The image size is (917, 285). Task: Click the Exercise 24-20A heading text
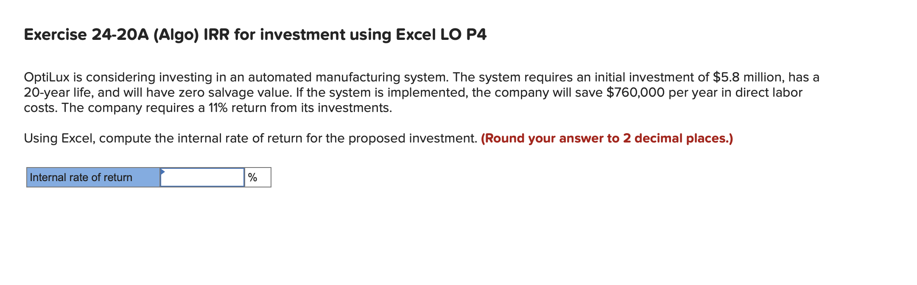point(254,35)
